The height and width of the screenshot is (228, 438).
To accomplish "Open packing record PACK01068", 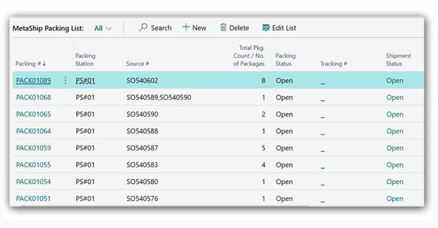I will tap(33, 97).
